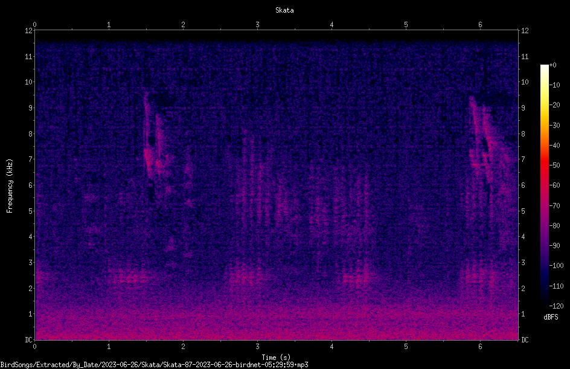Image resolution: width=570 pixels, height=369 pixels.
Task: Click "2" on the bottom time axis
Action: [183, 347]
